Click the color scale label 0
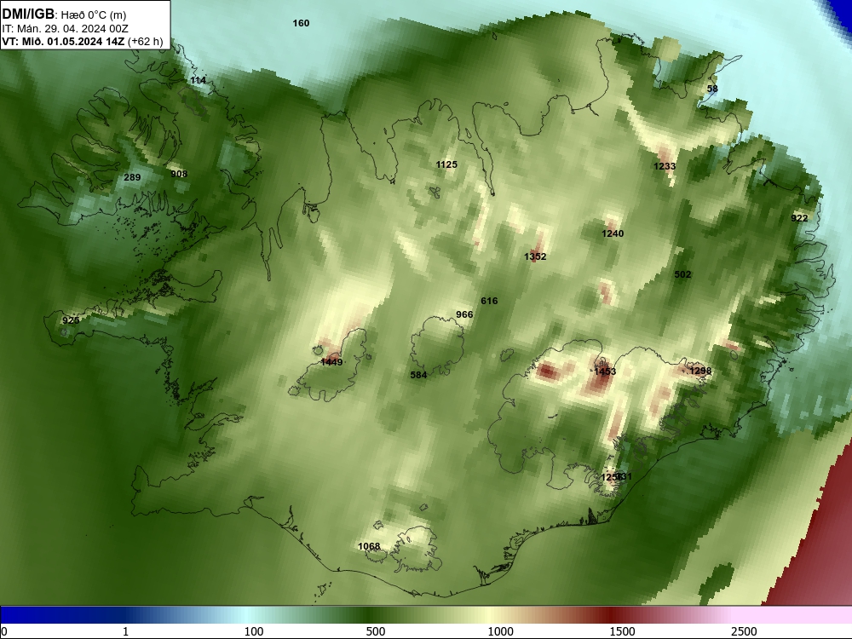This screenshot has height=639, width=852. click(x=5, y=631)
